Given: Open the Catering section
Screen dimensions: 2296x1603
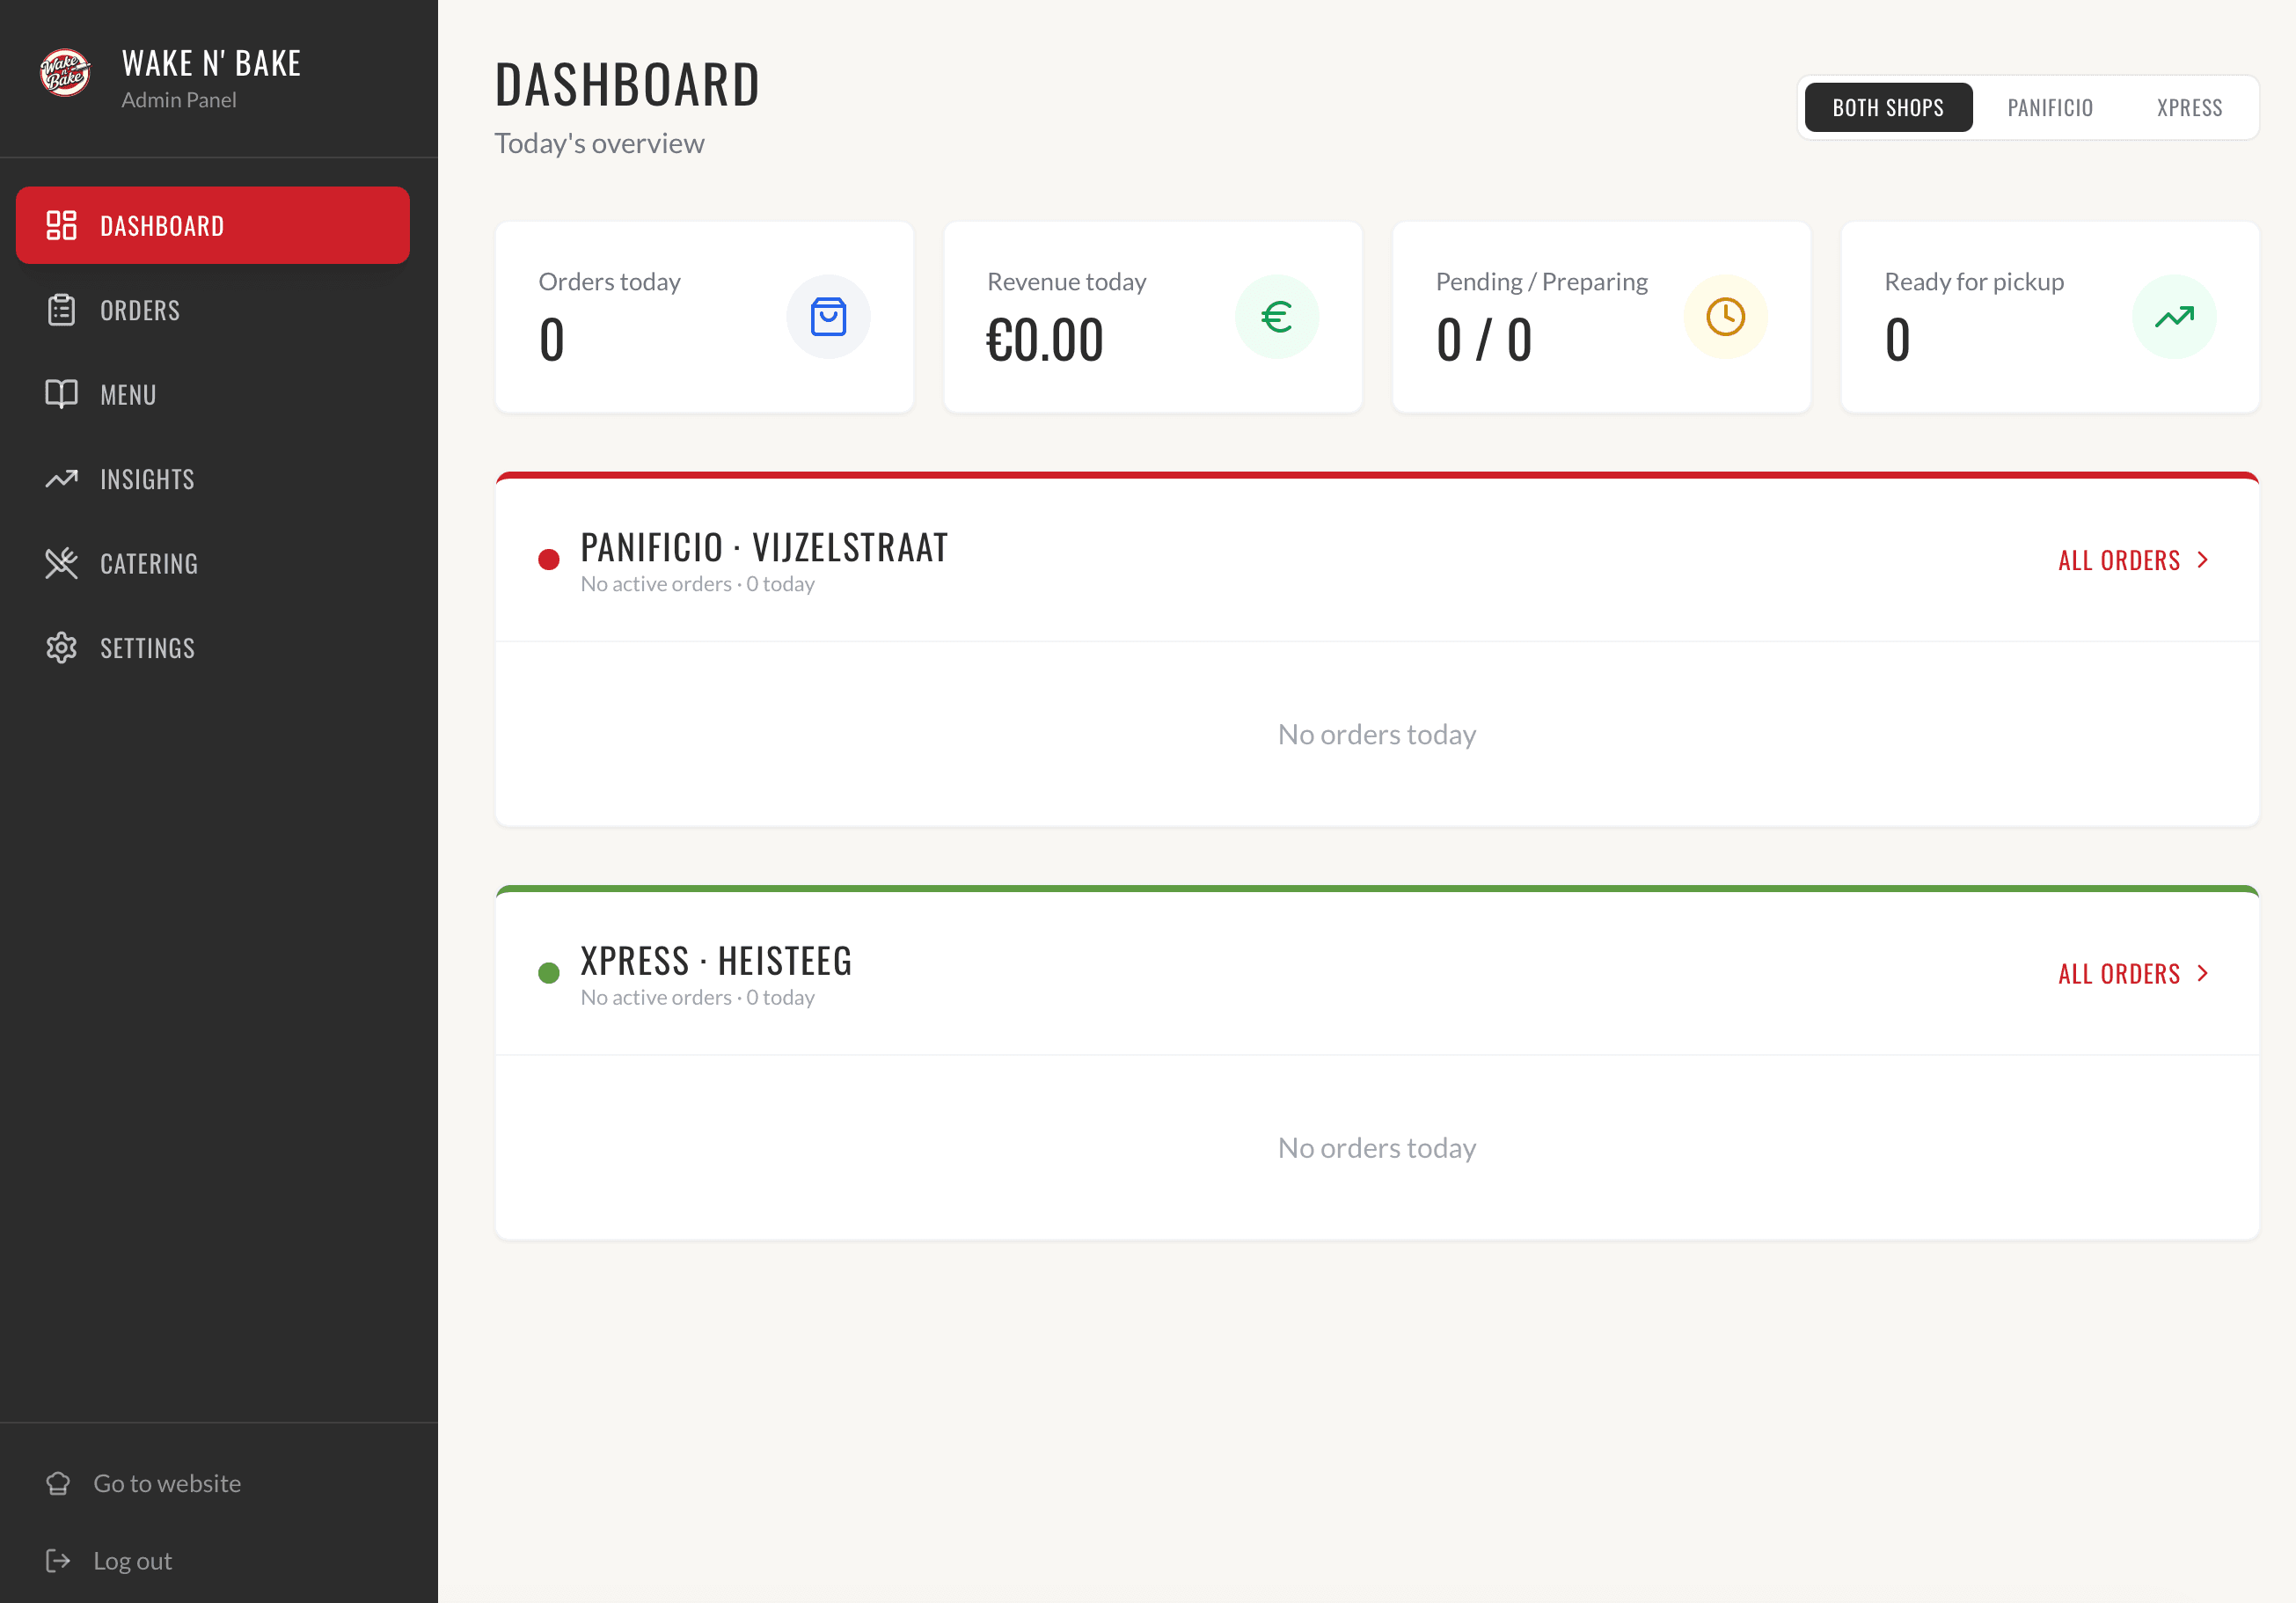Looking at the screenshot, I should pos(213,563).
